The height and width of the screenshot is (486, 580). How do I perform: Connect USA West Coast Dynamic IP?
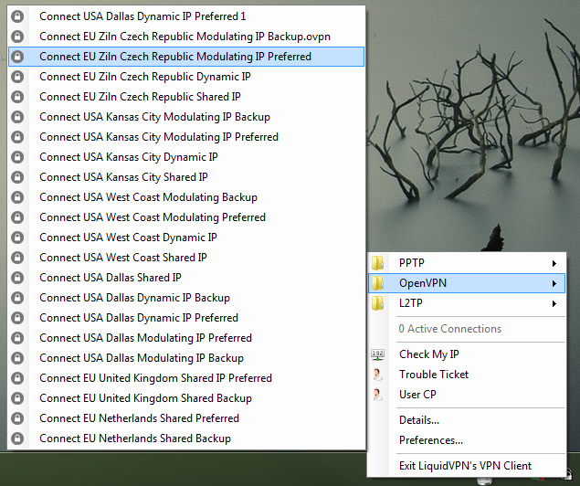pyautogui.click(x=186, y=238)
